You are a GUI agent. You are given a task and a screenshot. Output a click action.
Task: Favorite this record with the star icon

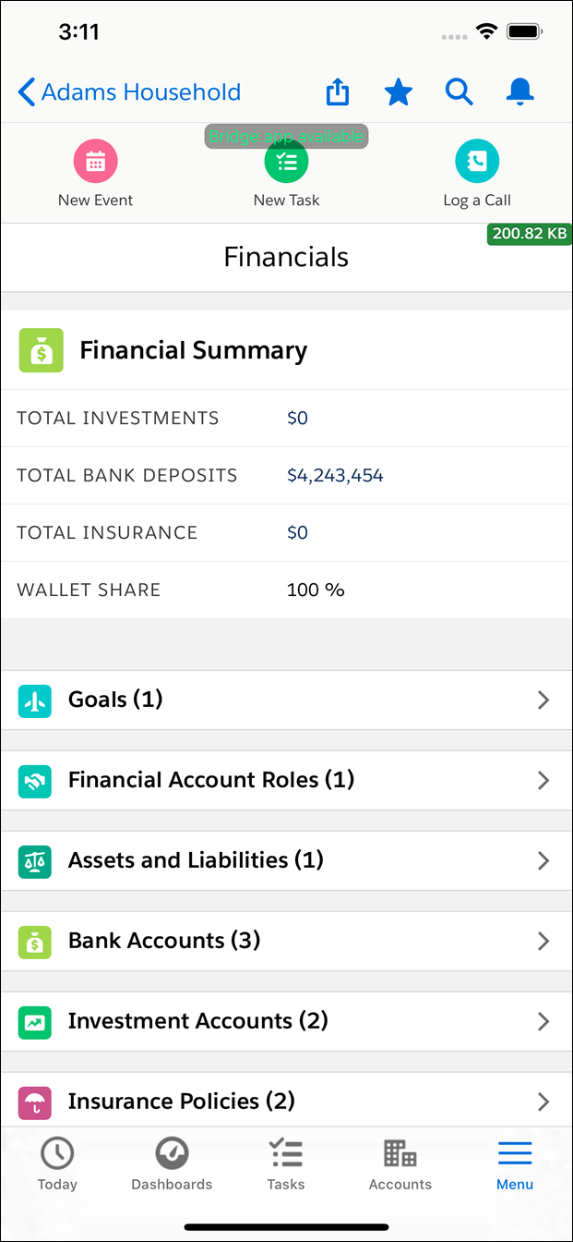point(399,91)
